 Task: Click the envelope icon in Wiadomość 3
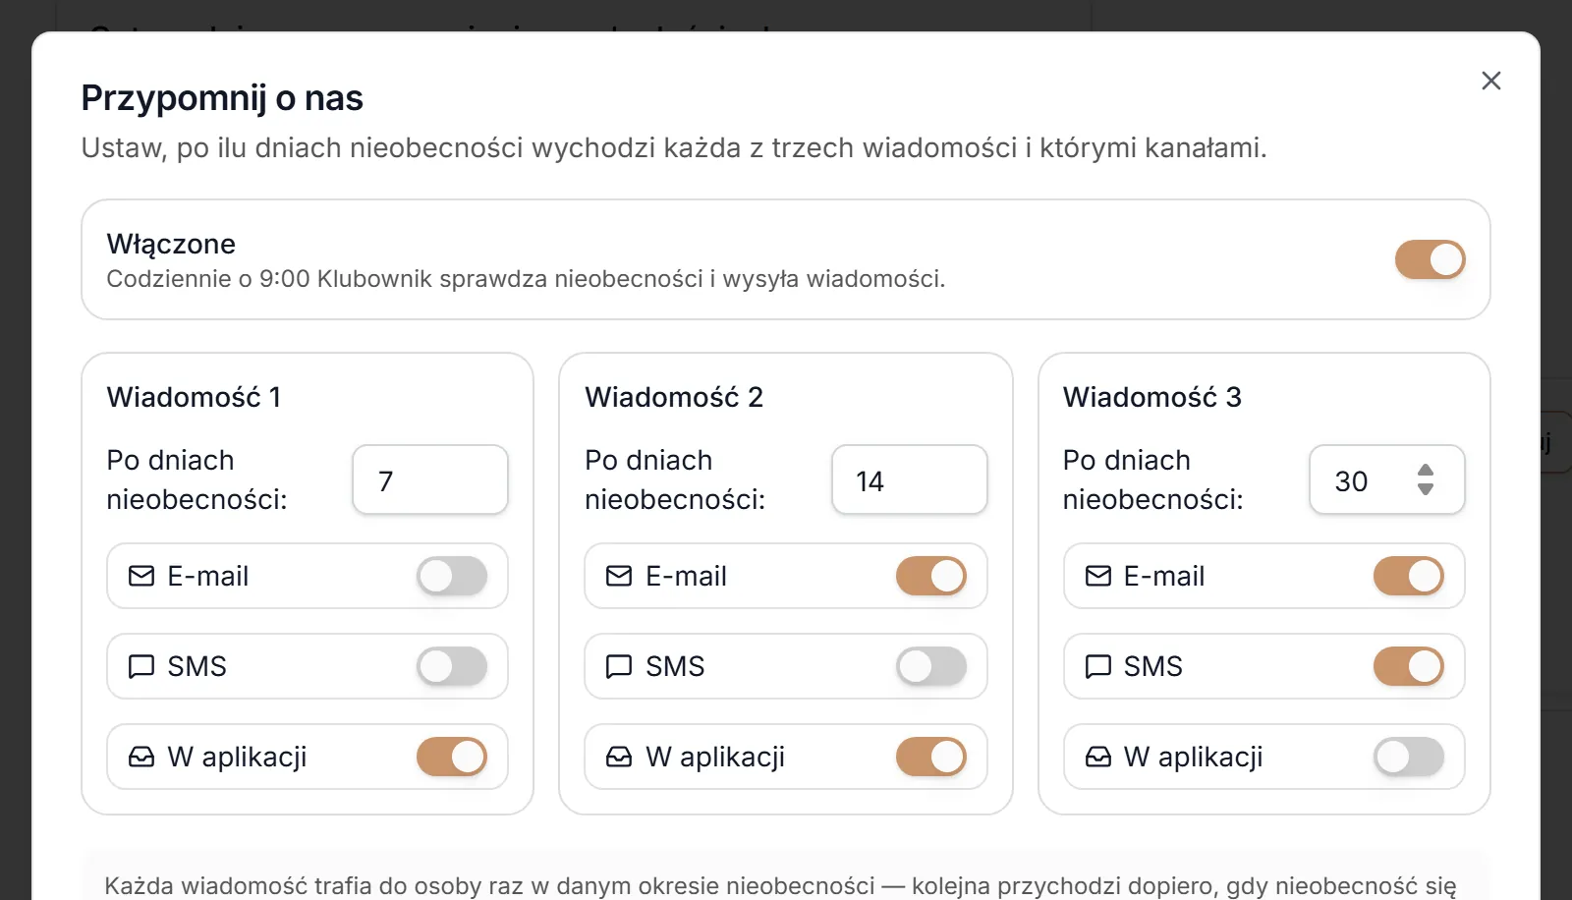[1097, 576]
